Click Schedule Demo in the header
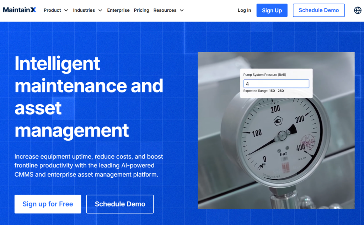 coord(319,10)
